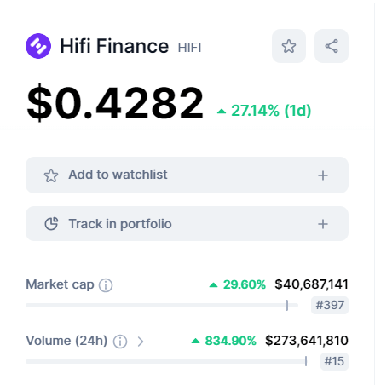Click the Market cap rank bar marker
The height and width of the screenshot is (385, 375).
coord(286,305)
